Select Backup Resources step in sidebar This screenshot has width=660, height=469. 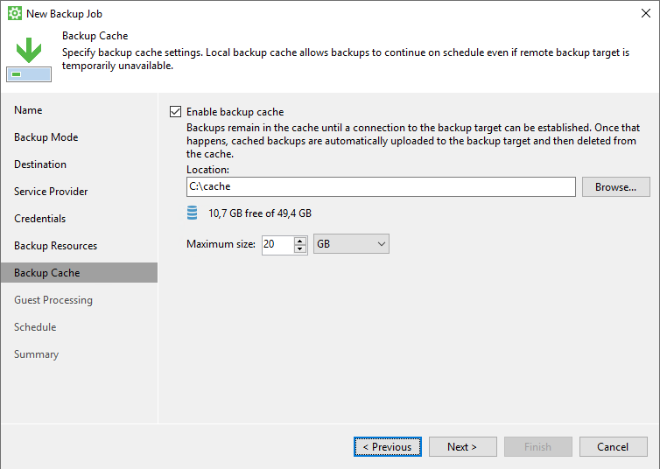tap(55, 246)
